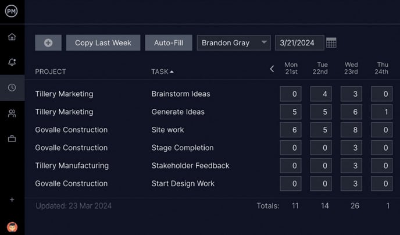Click the Tue 22nd column header
Image resolution: width=400 pixels, height=235 pixels.
tap(321, 68)
